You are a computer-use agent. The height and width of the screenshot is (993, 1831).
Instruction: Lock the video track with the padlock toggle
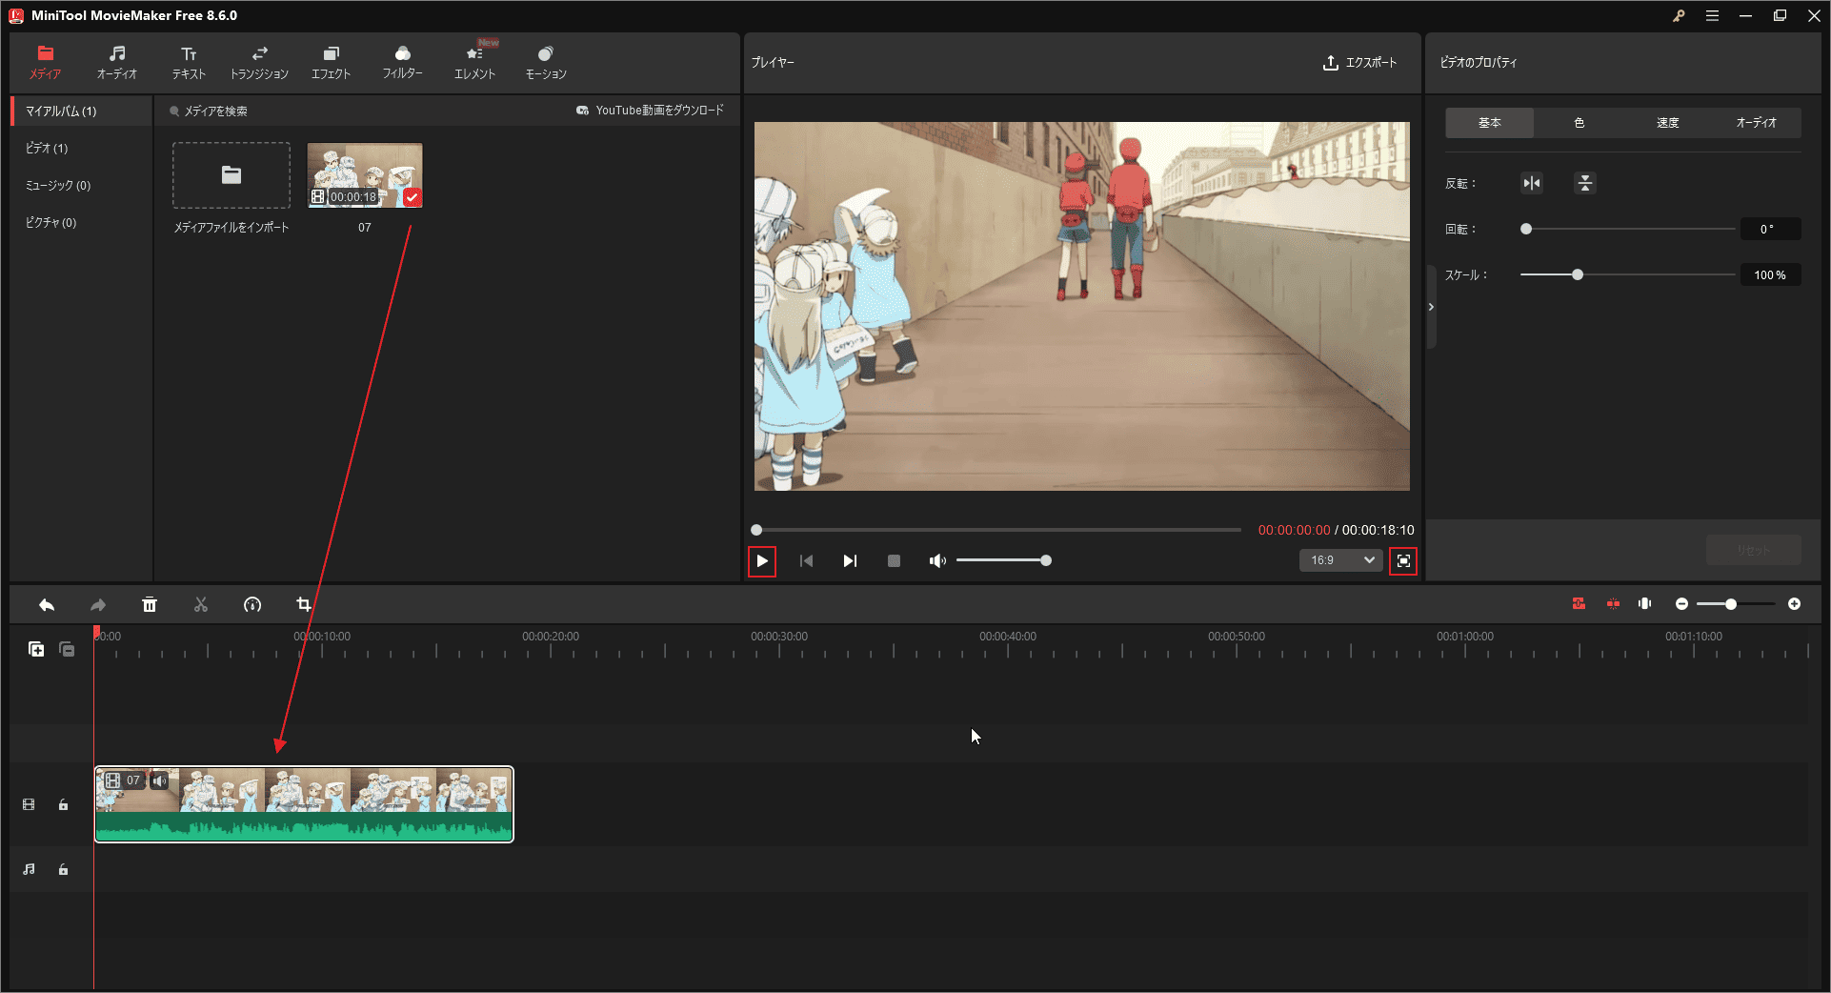tap(63, 804)
